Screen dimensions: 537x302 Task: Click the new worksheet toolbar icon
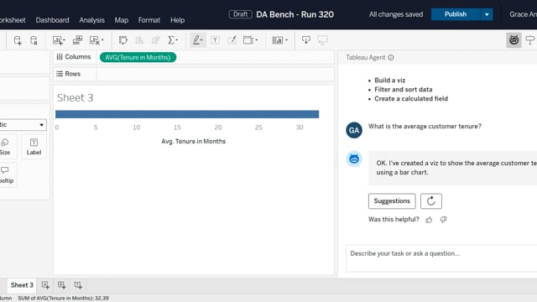[x=57, y=40]
